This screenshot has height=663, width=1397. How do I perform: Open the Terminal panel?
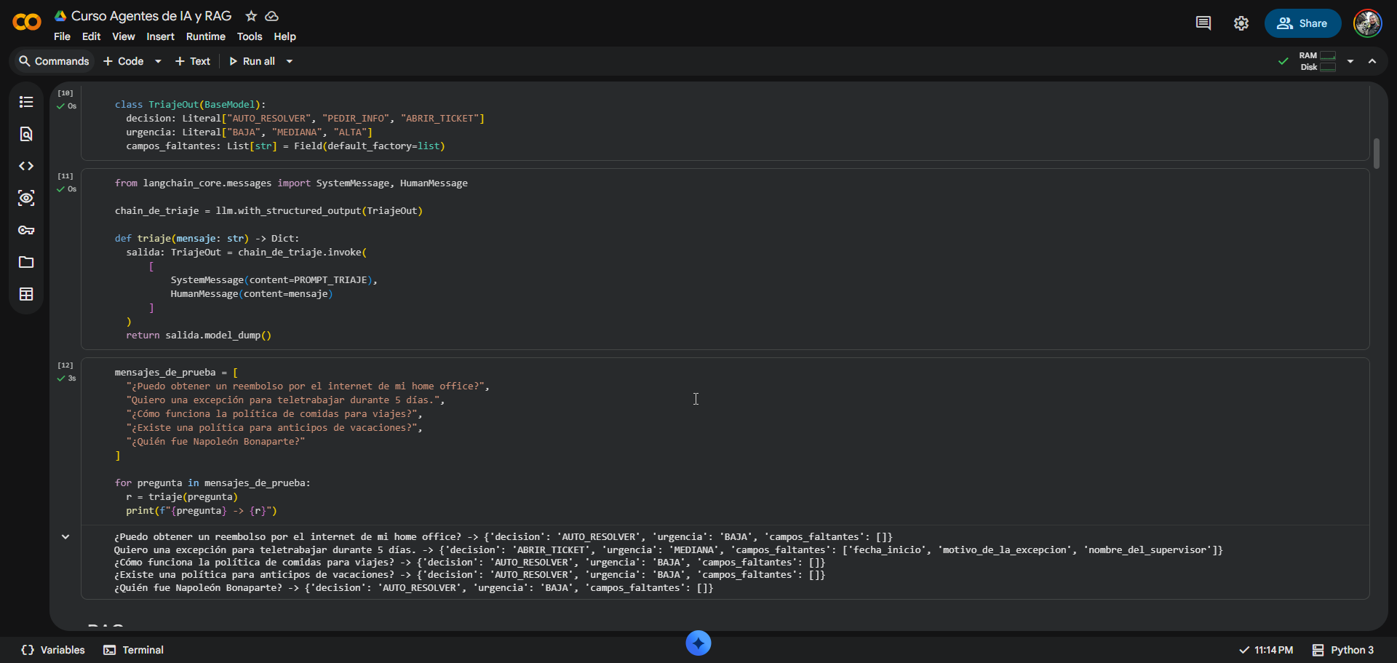134,650
